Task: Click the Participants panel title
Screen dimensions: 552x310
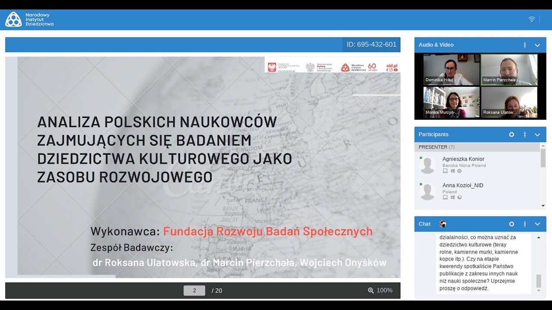Action: (x=433, y=134)
